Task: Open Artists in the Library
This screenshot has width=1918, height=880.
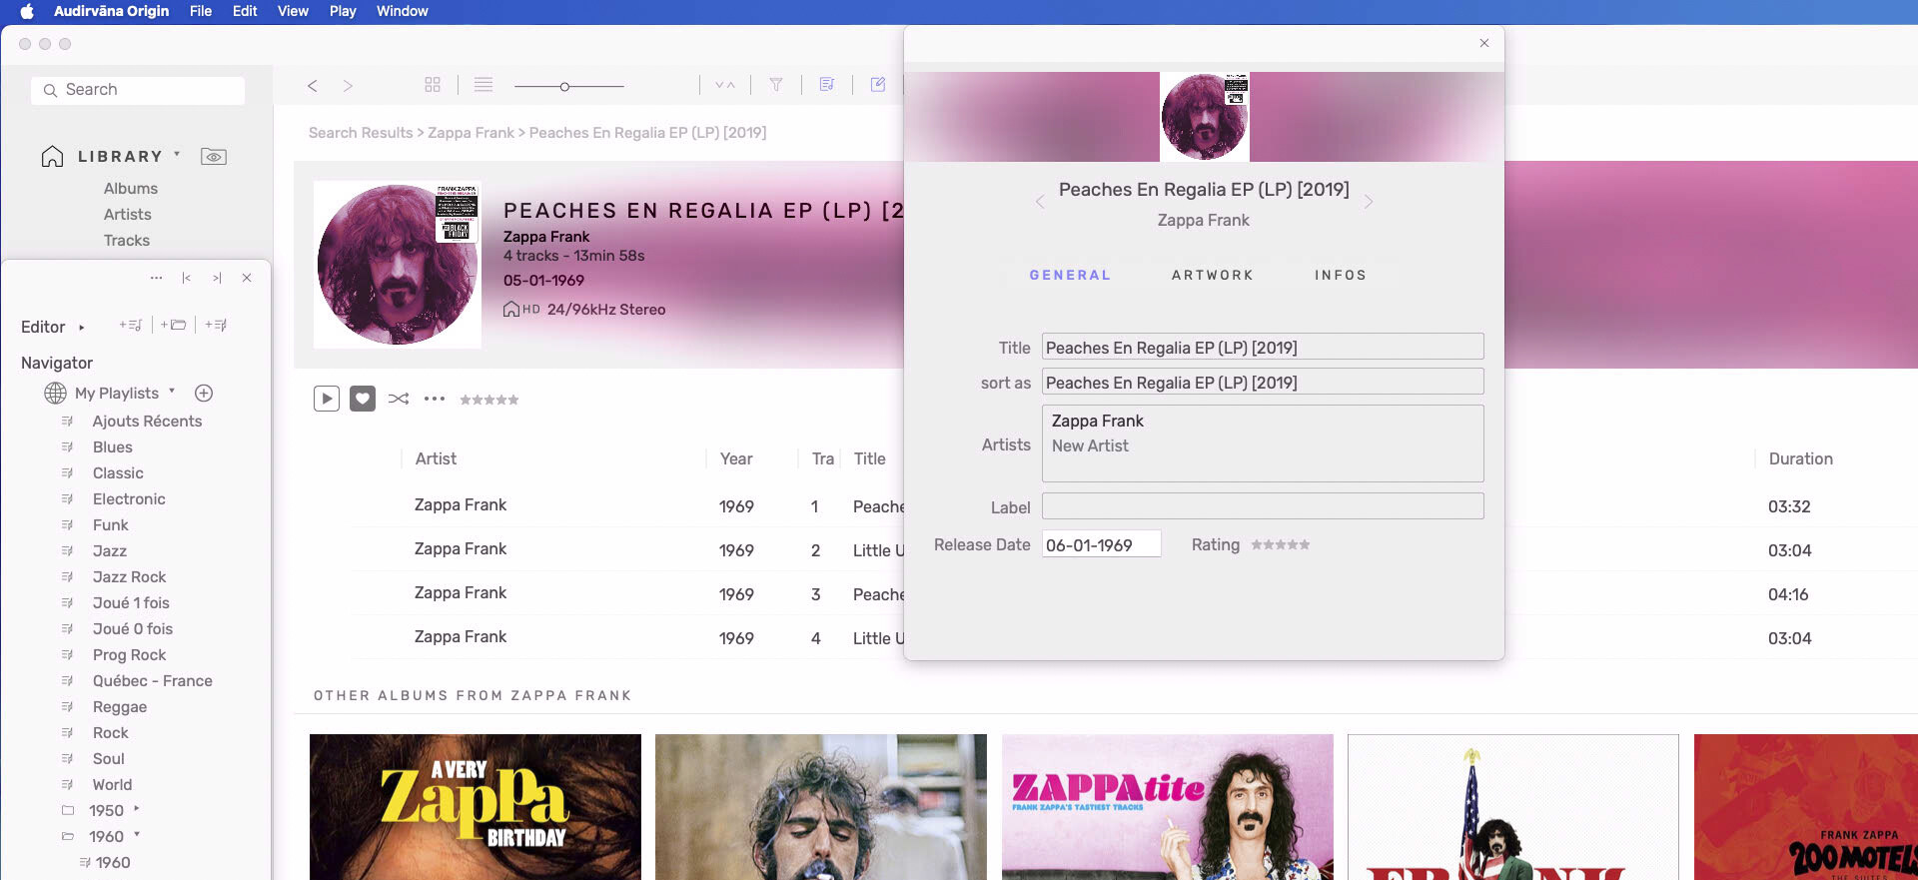Action: click(128, 215)
